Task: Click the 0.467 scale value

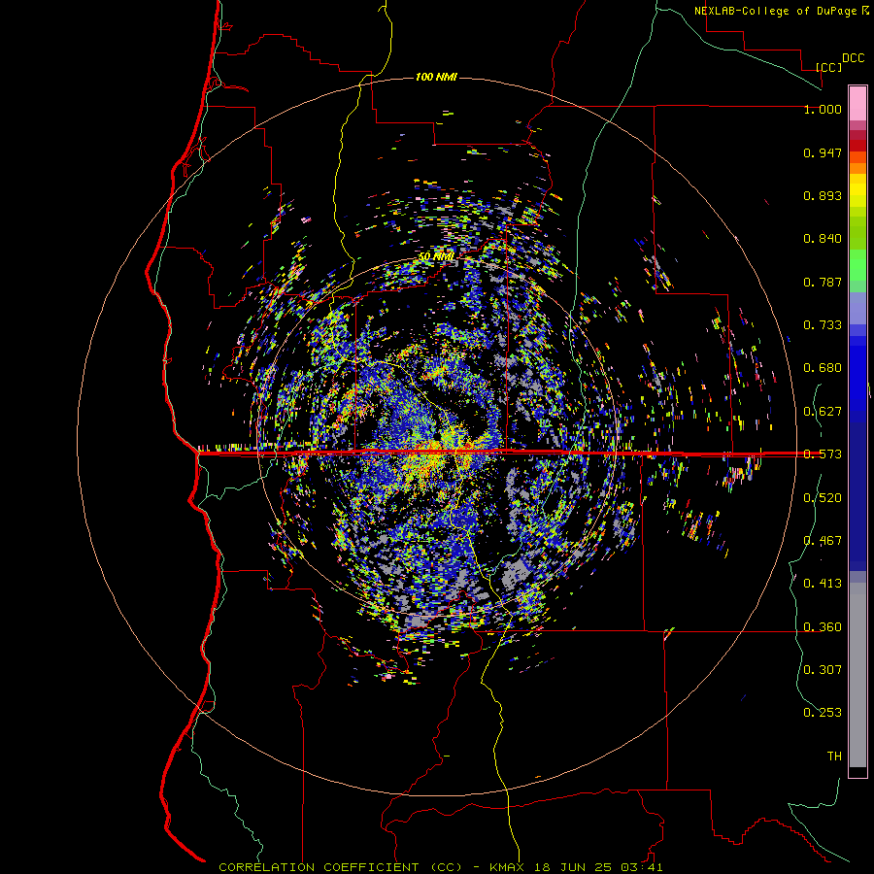Action: (823, 541)
